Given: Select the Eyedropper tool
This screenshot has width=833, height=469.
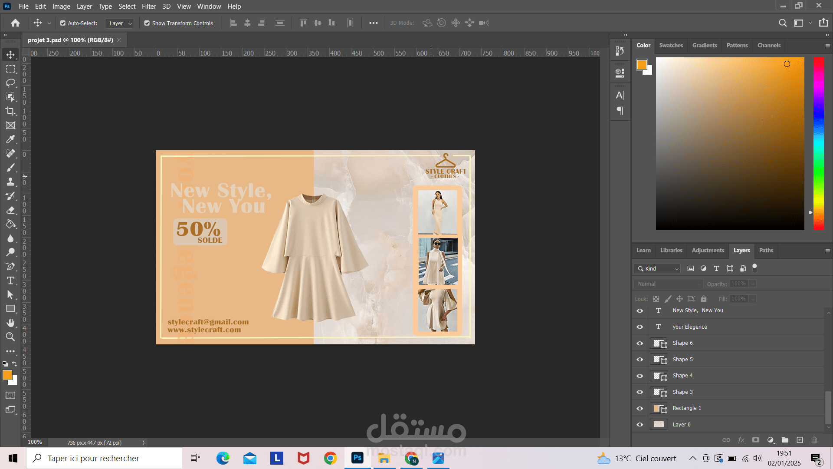Looking at the screenshot, I should click(x=10, y=139).
